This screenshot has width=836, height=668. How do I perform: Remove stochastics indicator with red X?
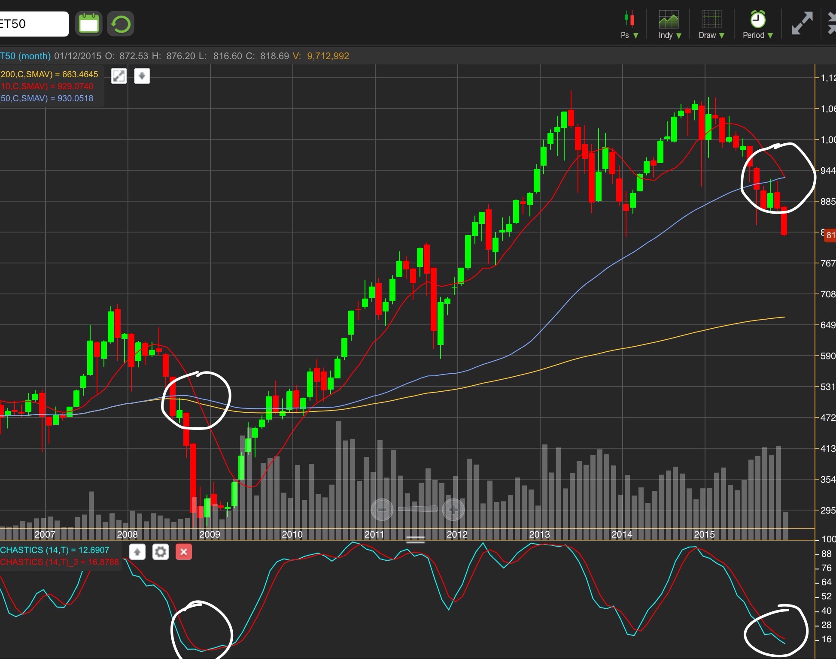click(184, 552)
